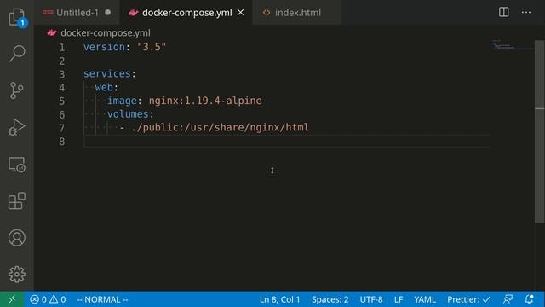Screen dimensions: 545x307
Task: Open the editor More Actions ellipsis
Action: click(x=526, y=12)
